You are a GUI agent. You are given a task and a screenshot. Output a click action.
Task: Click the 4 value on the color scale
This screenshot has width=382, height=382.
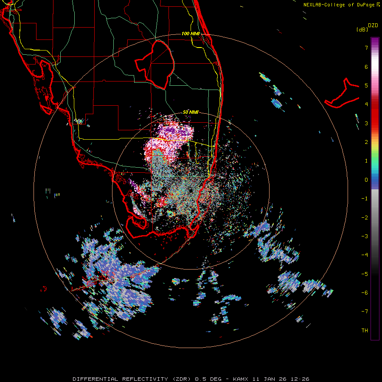coord(366,104)
